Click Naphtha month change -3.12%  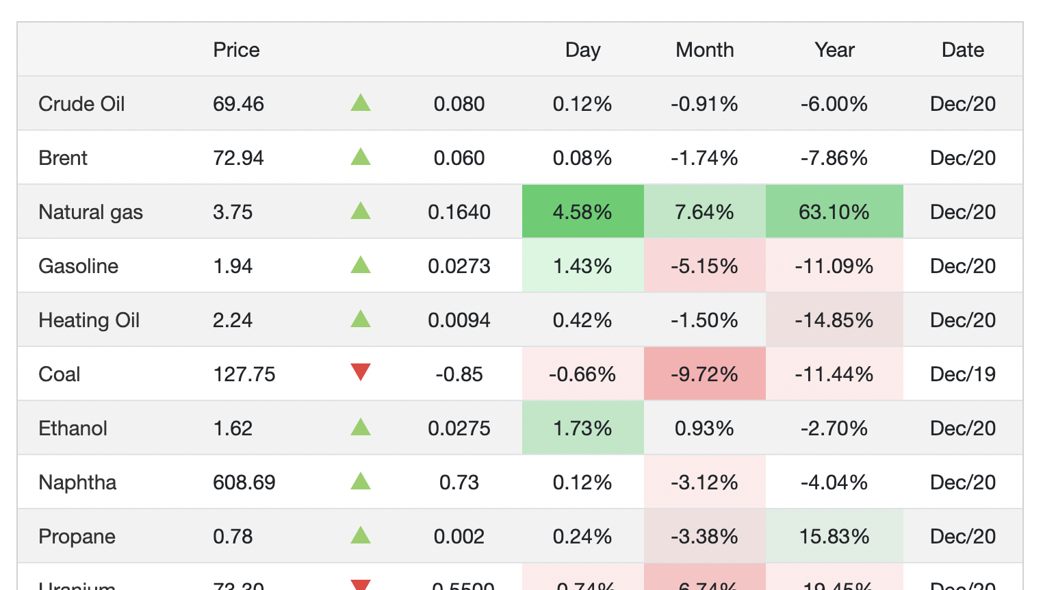point(704,482)
